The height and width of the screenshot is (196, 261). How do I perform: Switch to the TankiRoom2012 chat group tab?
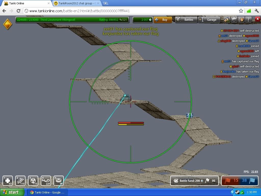point(76,3)
